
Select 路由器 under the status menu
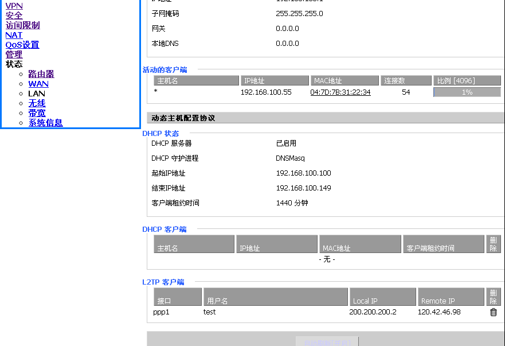[41, 74]
